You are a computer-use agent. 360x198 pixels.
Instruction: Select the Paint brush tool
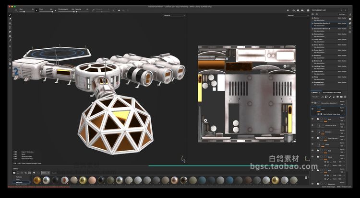(10, 15)
